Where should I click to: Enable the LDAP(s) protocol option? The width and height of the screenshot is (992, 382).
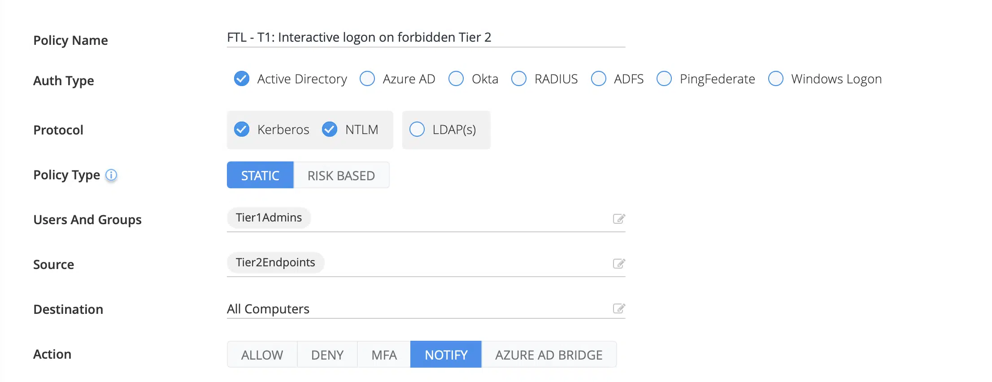point(417,129)
